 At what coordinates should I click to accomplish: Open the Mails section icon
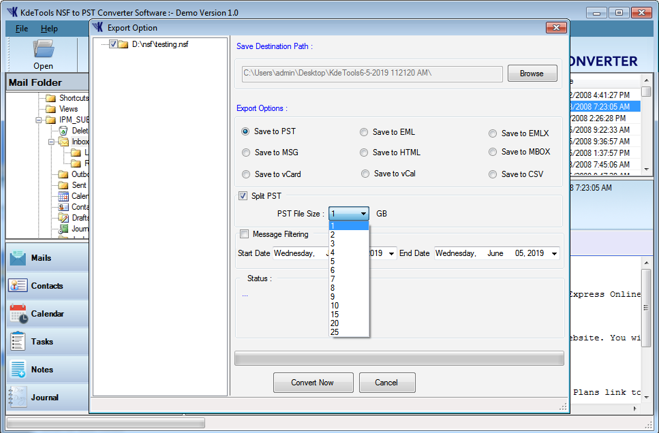click(18, 258)
